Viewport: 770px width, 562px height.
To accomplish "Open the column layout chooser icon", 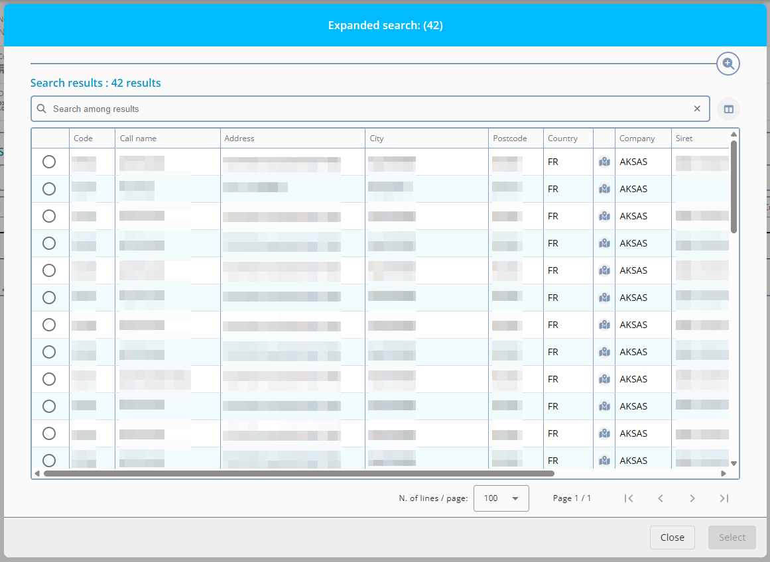I will point(728,109).
